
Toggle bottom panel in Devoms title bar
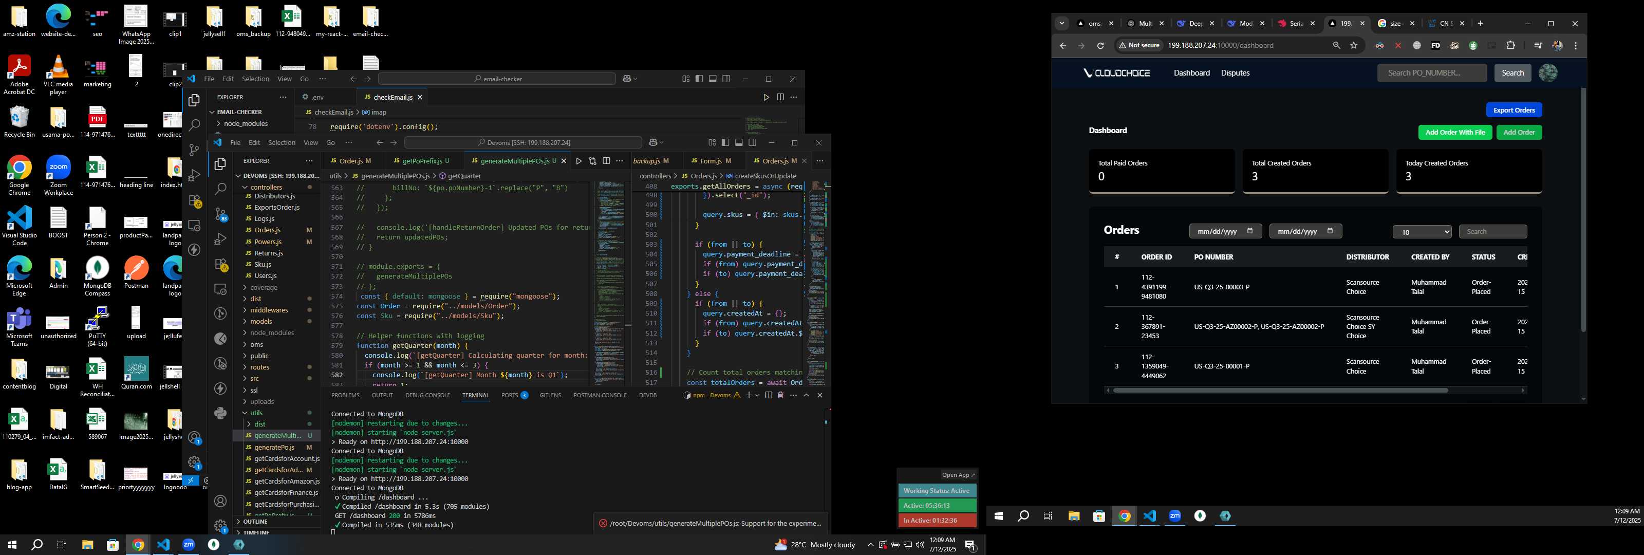click(x=739, y=142)
